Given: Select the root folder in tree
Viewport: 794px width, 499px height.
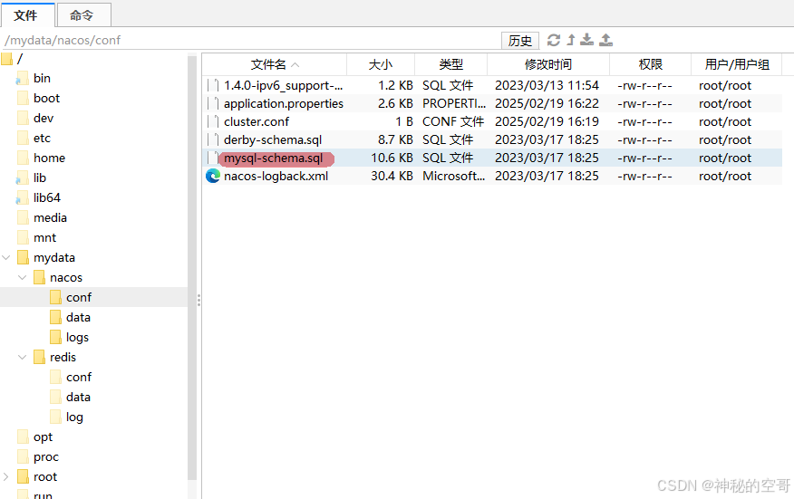Looking at the screenshot, I should (45, 476).
